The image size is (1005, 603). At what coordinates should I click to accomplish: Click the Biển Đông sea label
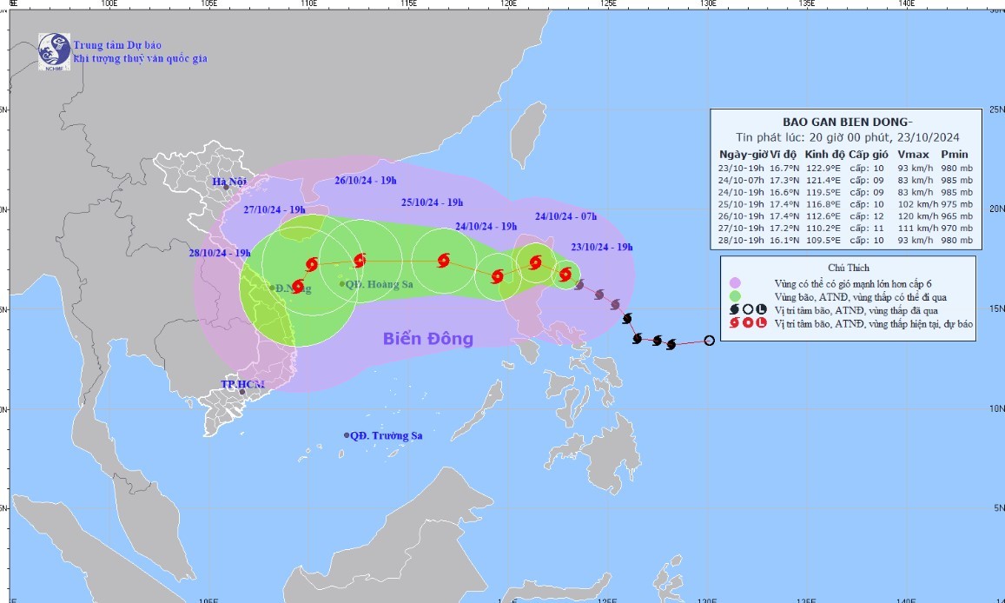pyautogui.click(x=428, y=339)
